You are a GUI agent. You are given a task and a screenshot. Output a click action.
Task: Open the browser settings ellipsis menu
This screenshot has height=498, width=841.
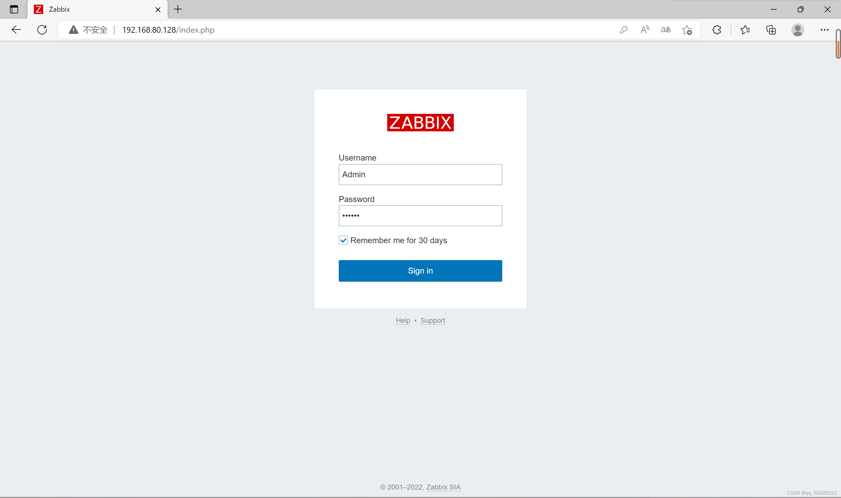824,30
